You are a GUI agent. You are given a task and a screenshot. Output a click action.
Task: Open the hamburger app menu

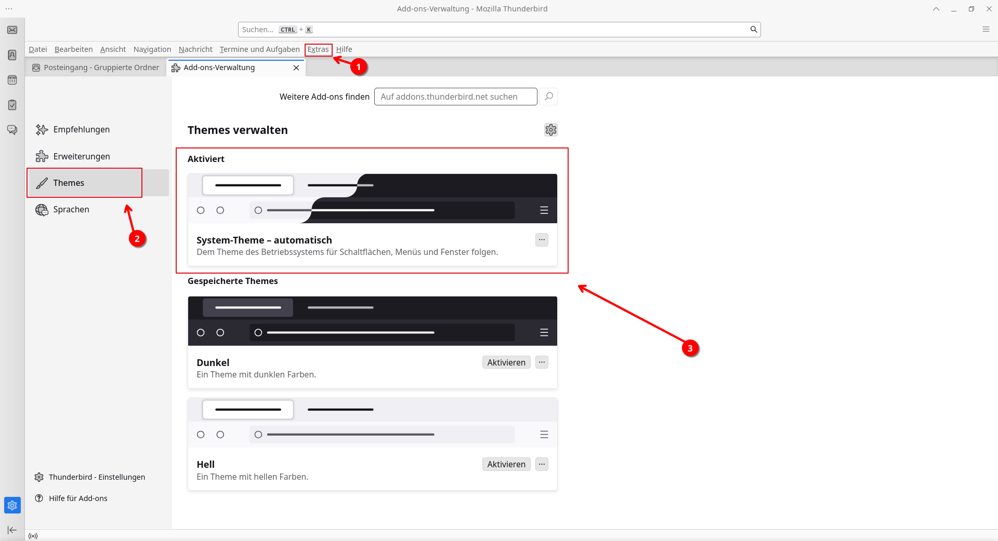coord(986,30)
